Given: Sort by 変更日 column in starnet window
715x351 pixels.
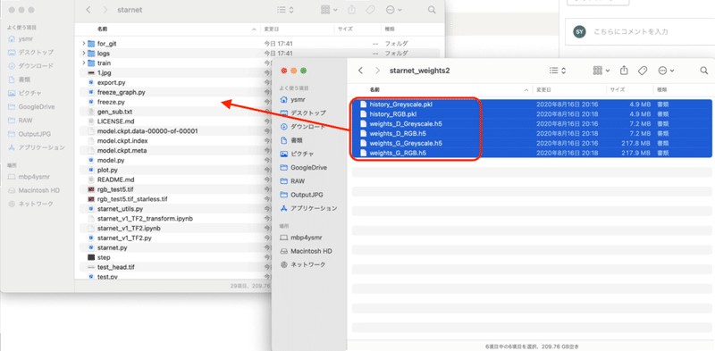Looking at the screenshot, I should point(271,29).
